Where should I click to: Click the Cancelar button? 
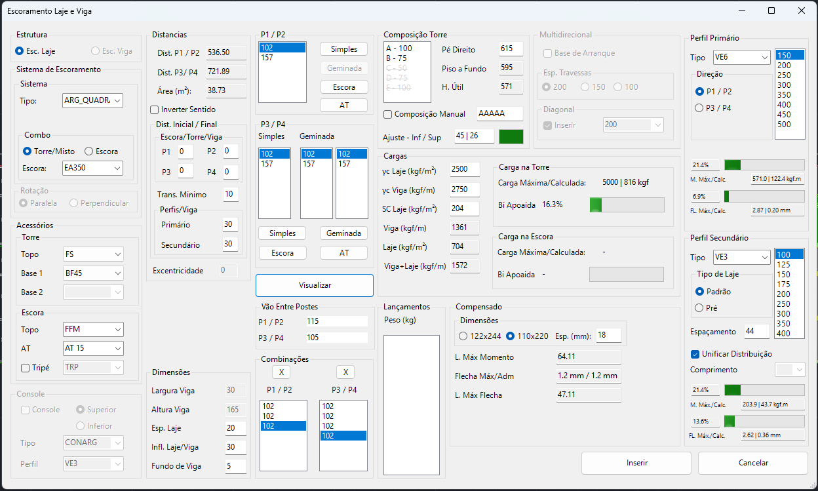[753, 463]
